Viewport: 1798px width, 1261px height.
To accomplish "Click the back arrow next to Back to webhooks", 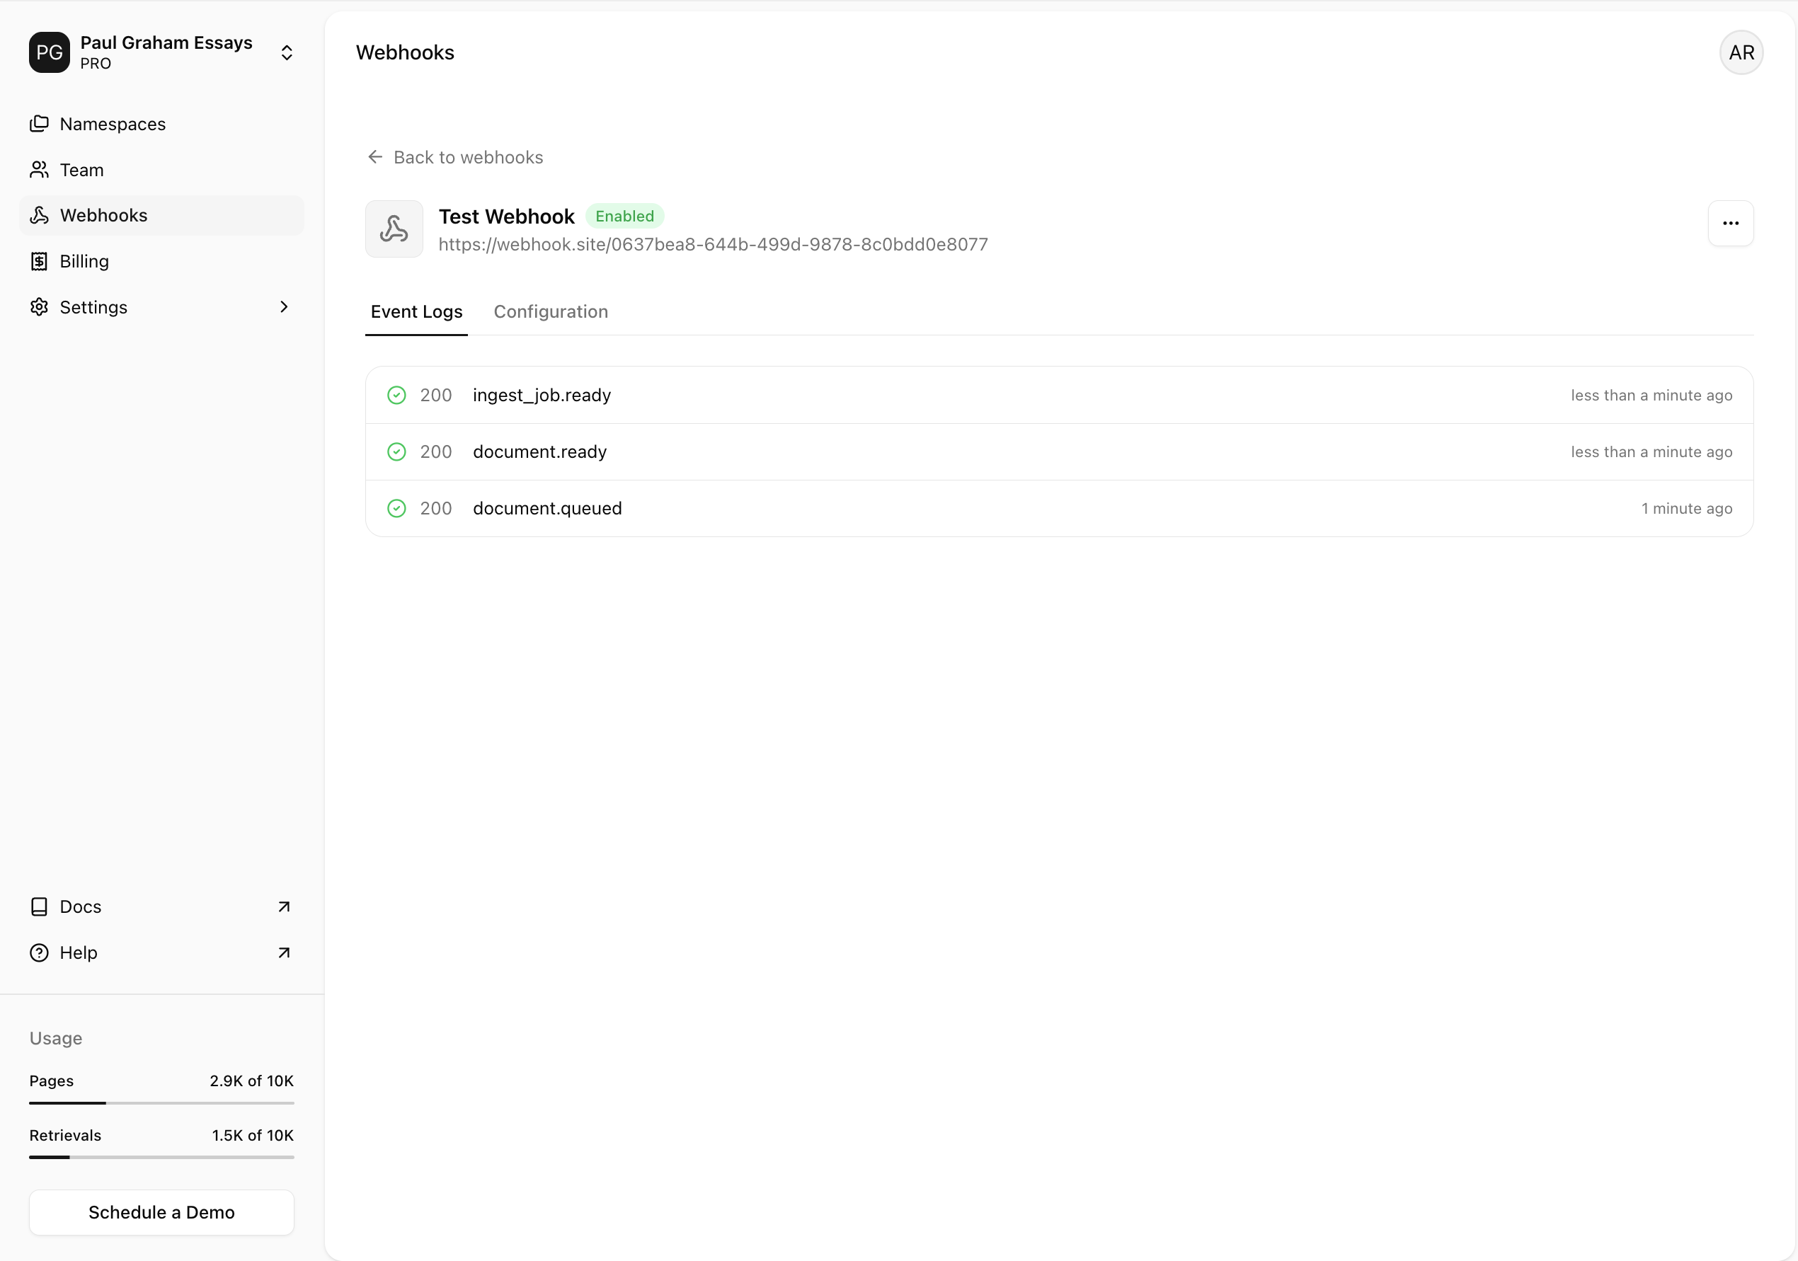I will (x=374, y=156).
